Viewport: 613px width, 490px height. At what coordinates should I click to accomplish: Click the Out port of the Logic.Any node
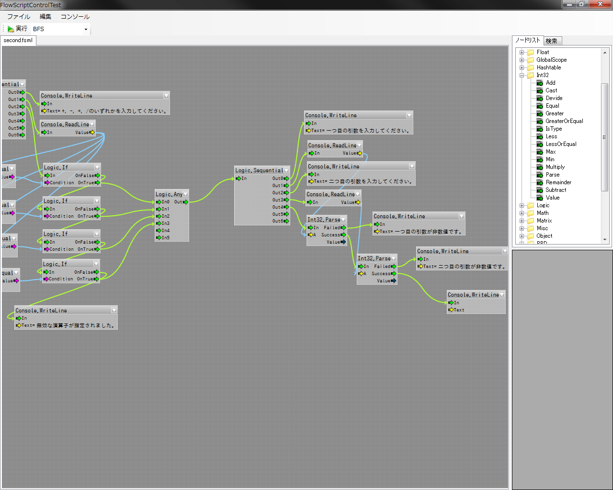tap(185, 202)
